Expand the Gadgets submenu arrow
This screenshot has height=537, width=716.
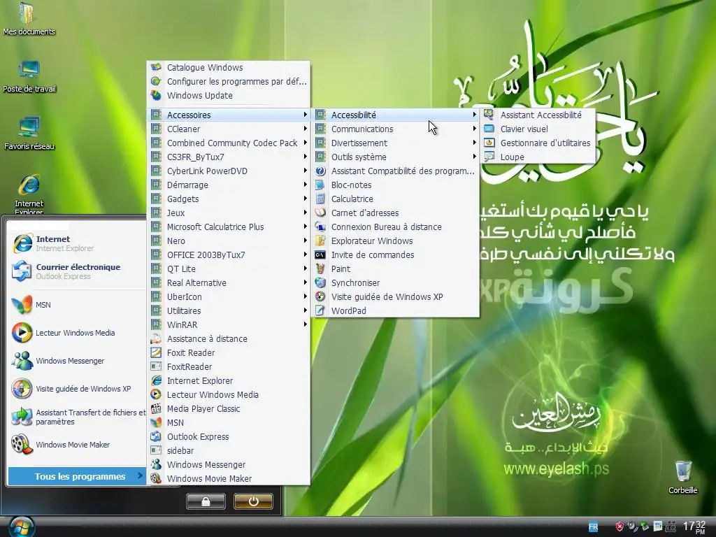tap(305, 199)
